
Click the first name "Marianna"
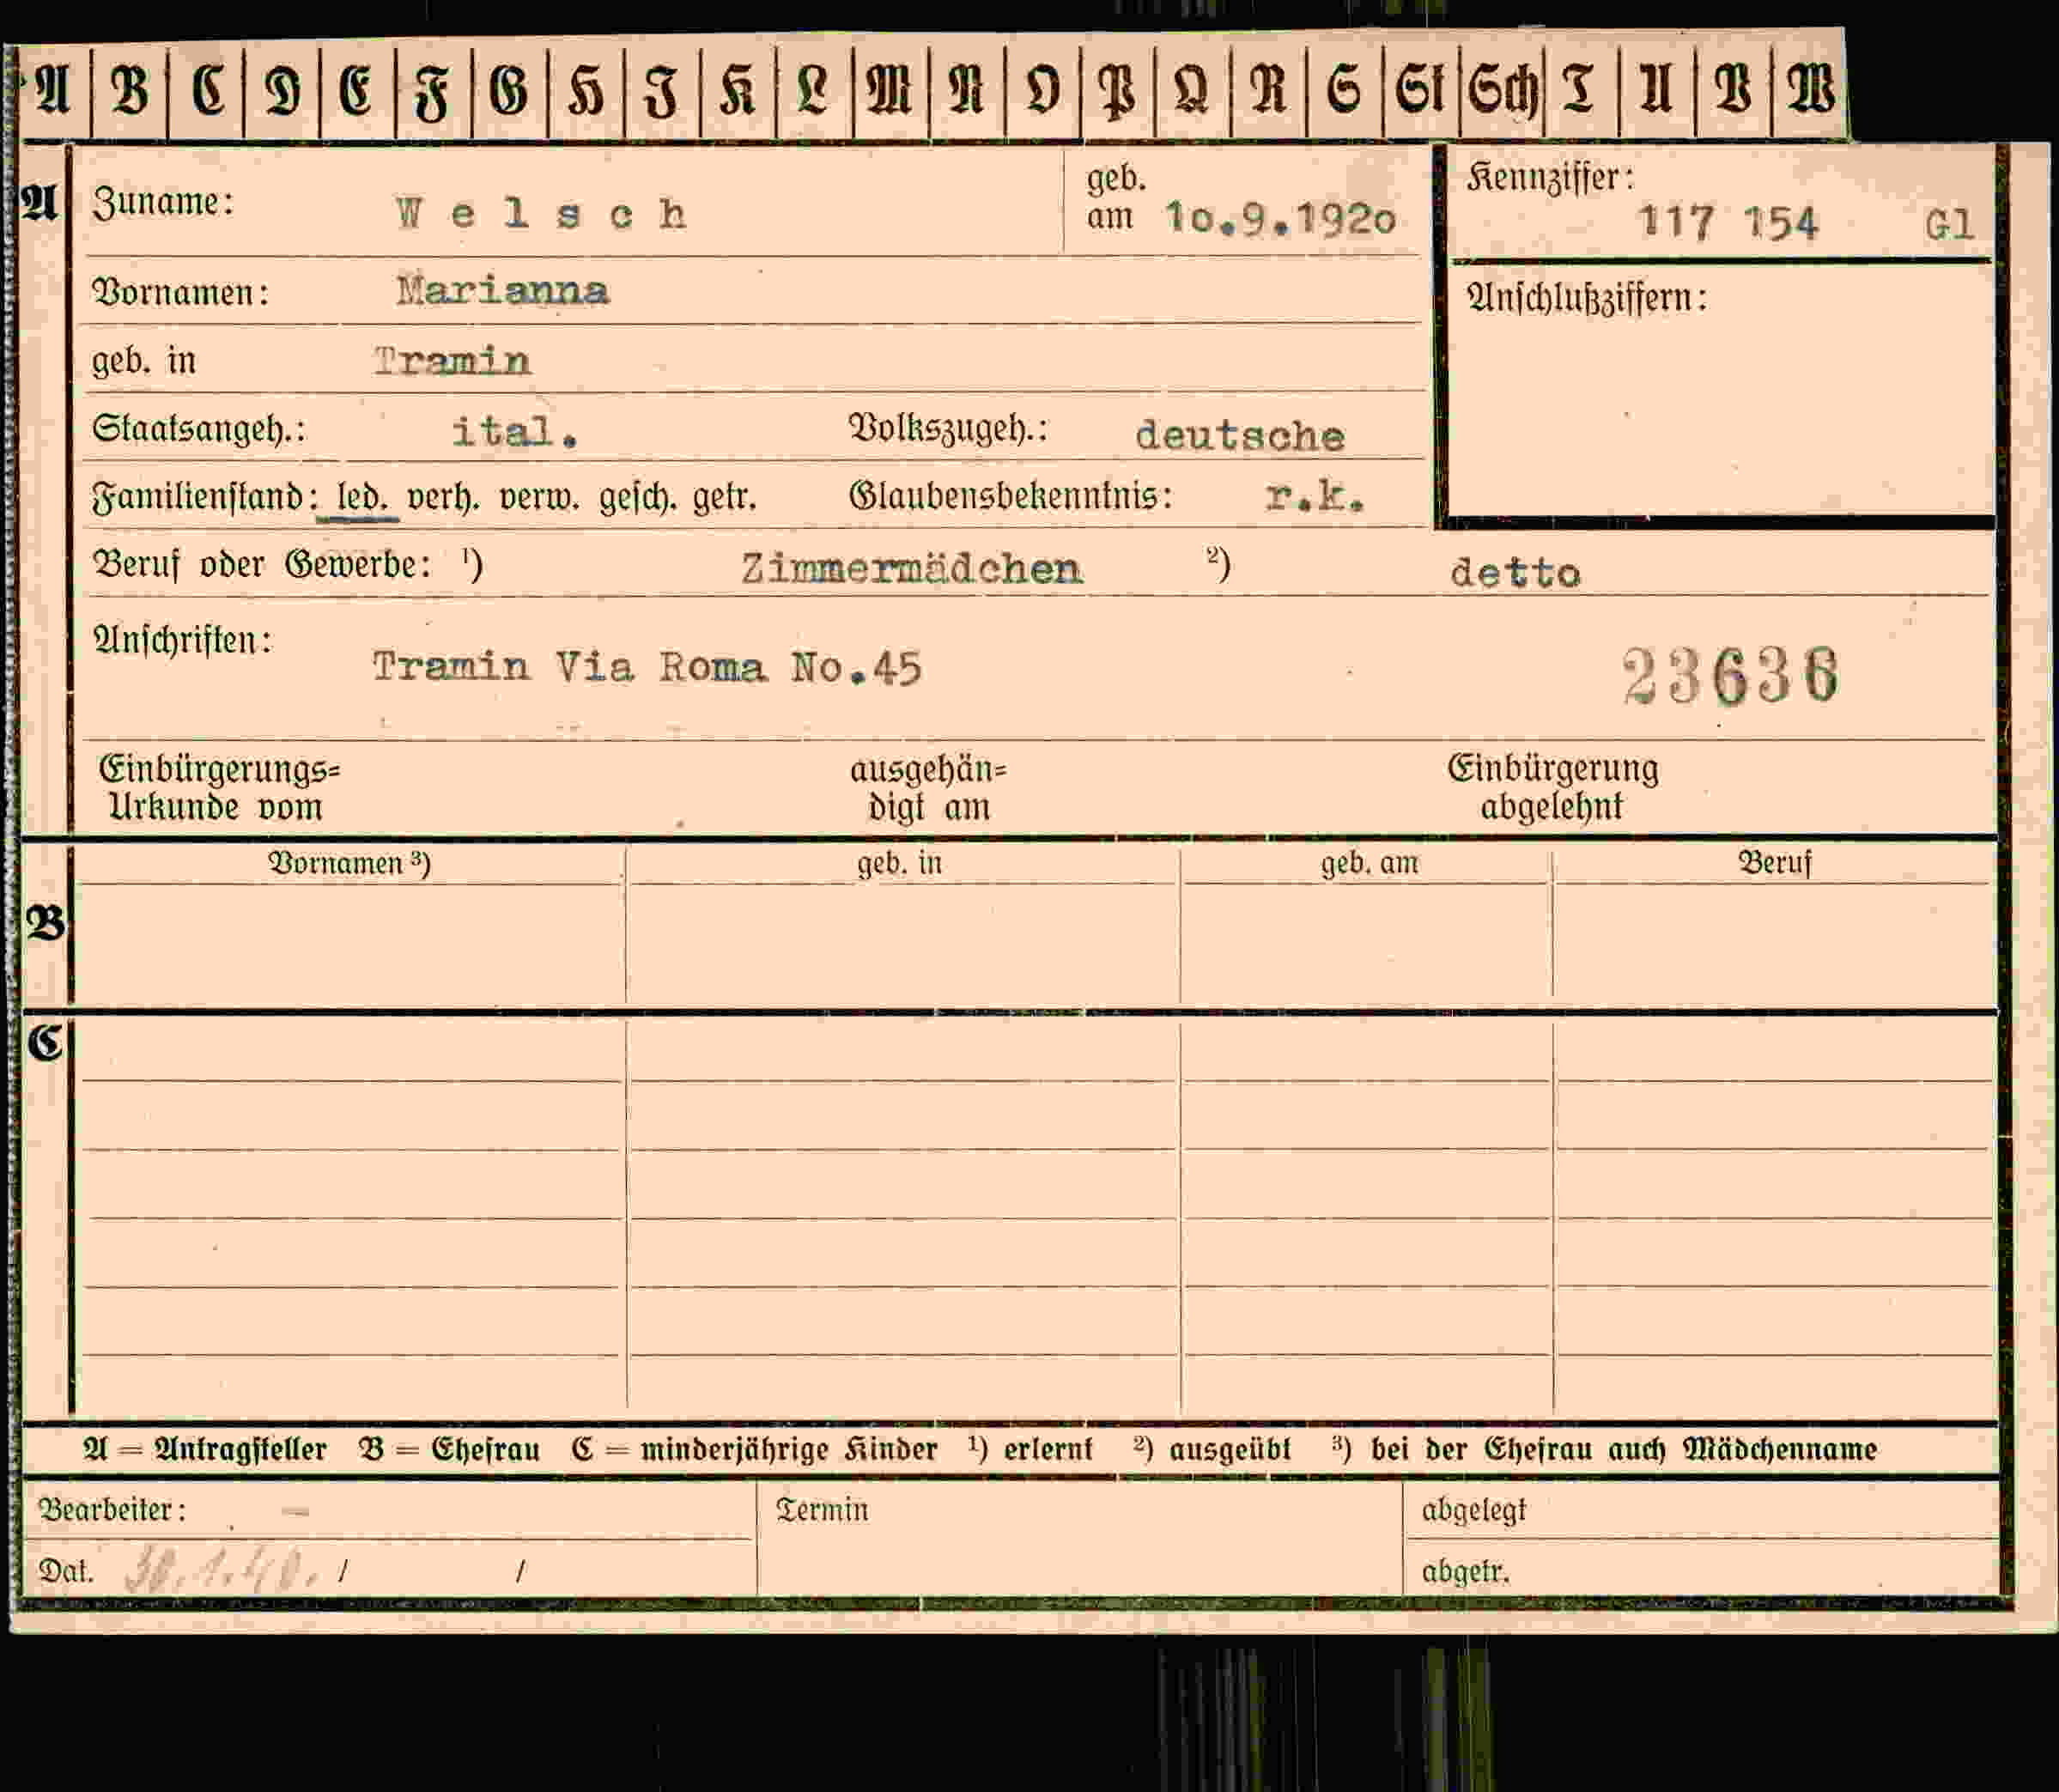pyautogui.click(x=502, y=291)
